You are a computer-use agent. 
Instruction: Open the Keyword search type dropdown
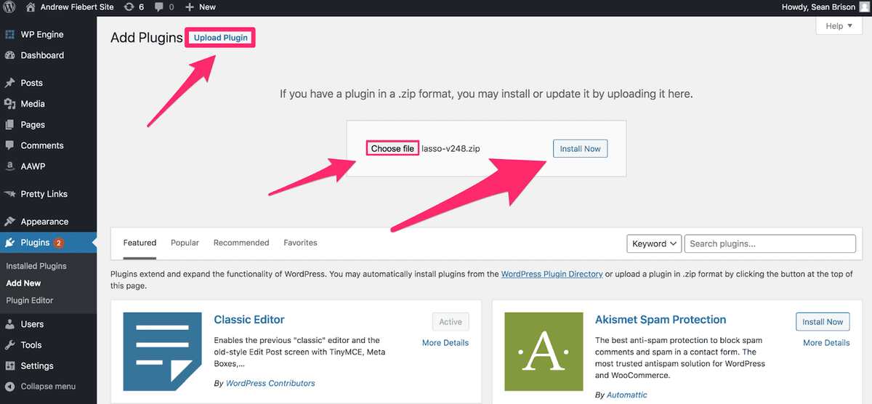tap(654, 244)
